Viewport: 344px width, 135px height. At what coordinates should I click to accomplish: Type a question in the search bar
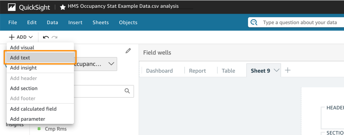tap(299, 22)
